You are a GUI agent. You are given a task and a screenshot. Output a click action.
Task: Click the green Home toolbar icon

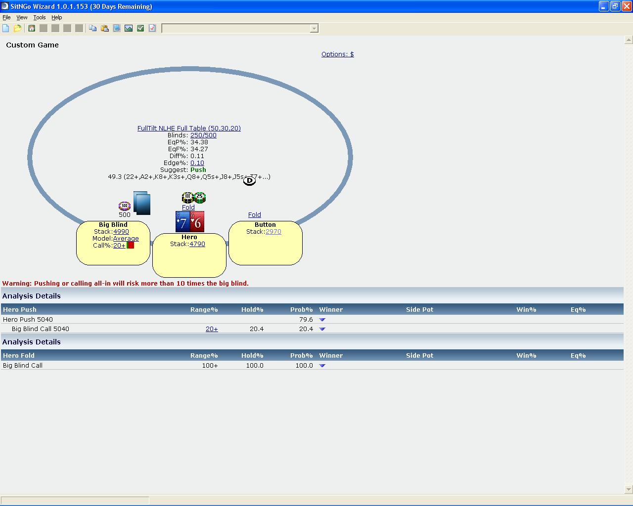tap(32, 28)
